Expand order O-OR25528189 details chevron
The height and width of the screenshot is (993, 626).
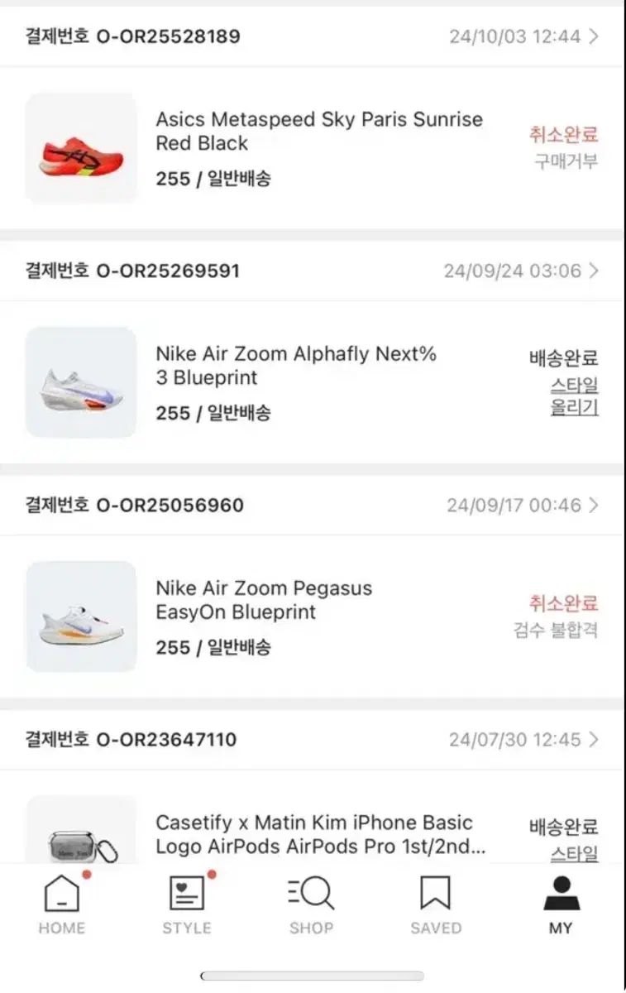coord(593,36)
